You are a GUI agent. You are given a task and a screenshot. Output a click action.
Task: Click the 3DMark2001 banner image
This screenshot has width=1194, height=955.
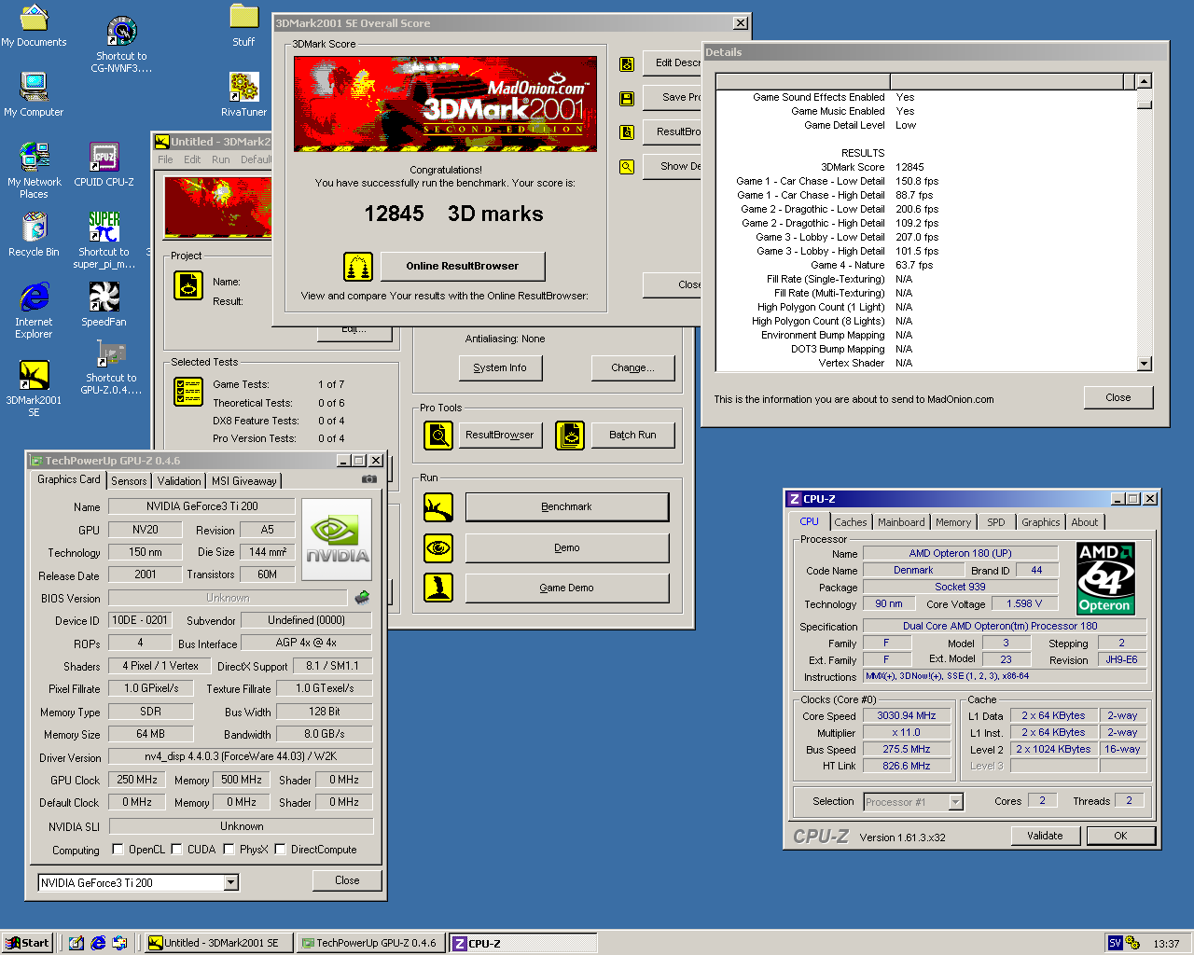(445, 104)
